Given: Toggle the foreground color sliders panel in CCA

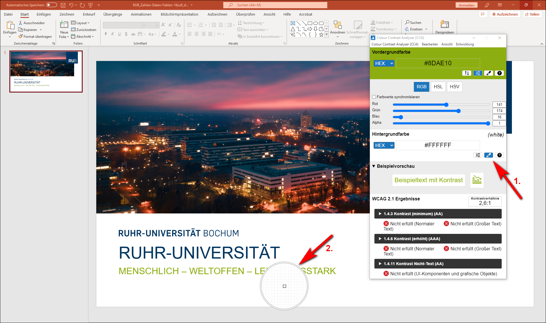Looking at the screenshot, I should (478, 73).
